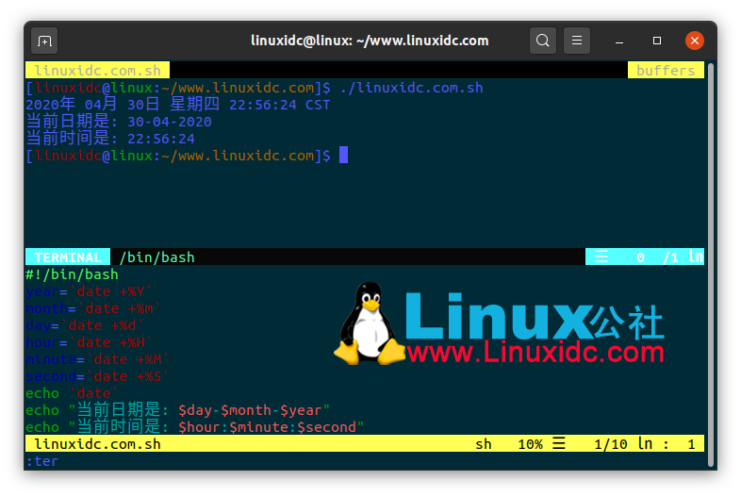
Task: Click the echo $hour:$minute:$second line
Action: pyautogui.click(x=195, y=427)
